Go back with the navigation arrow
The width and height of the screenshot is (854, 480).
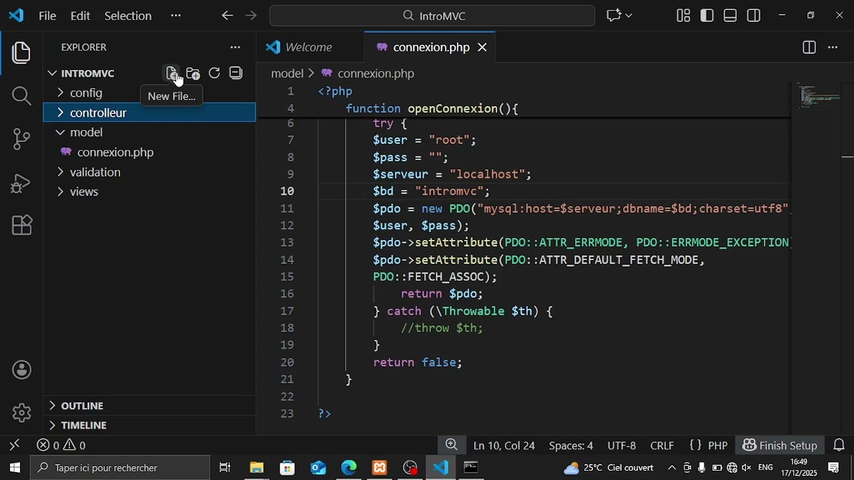click(228, 15)
